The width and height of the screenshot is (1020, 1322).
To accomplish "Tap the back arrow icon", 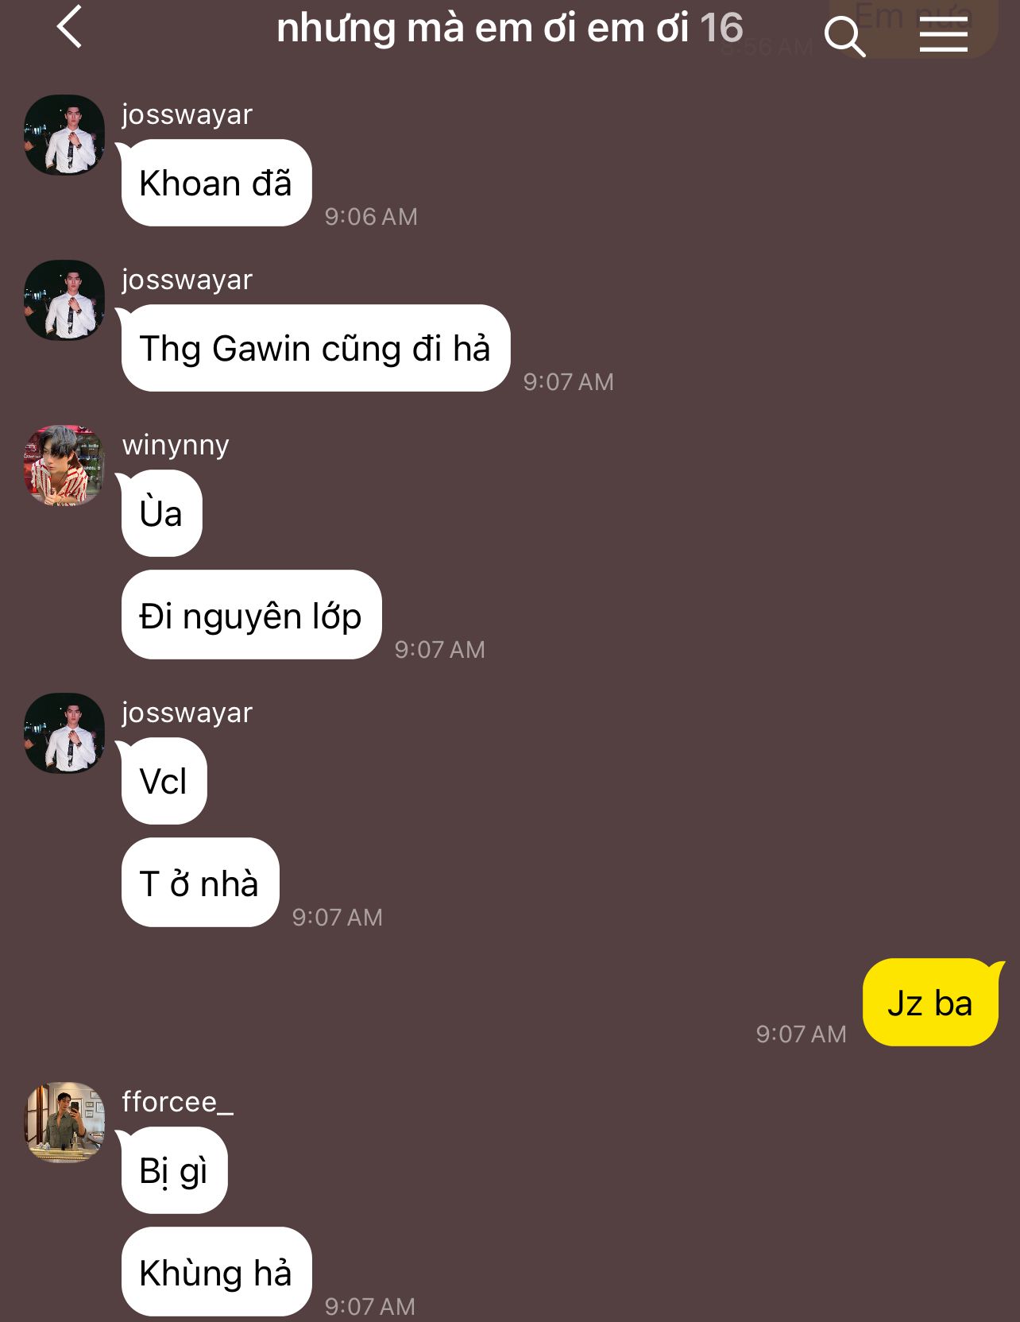I will (69, 27).
